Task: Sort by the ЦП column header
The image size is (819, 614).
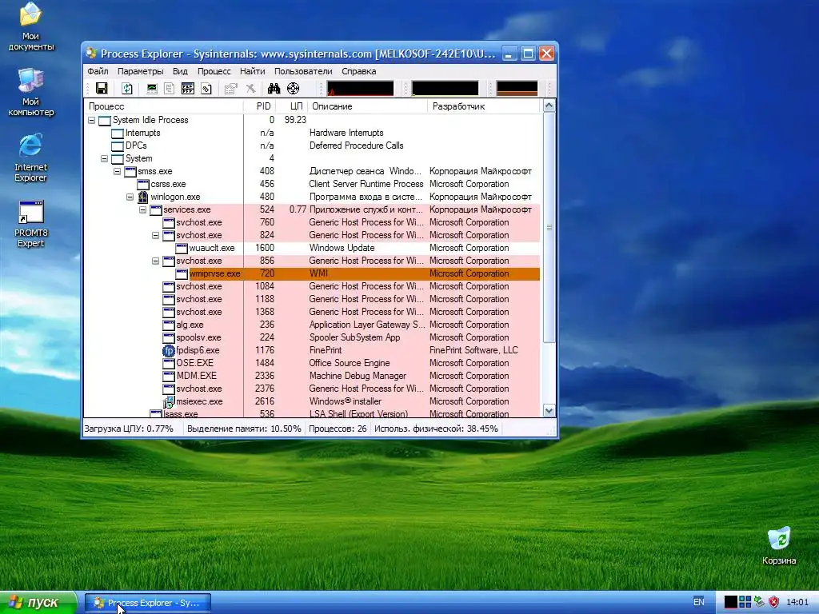Action: point(291,106)
